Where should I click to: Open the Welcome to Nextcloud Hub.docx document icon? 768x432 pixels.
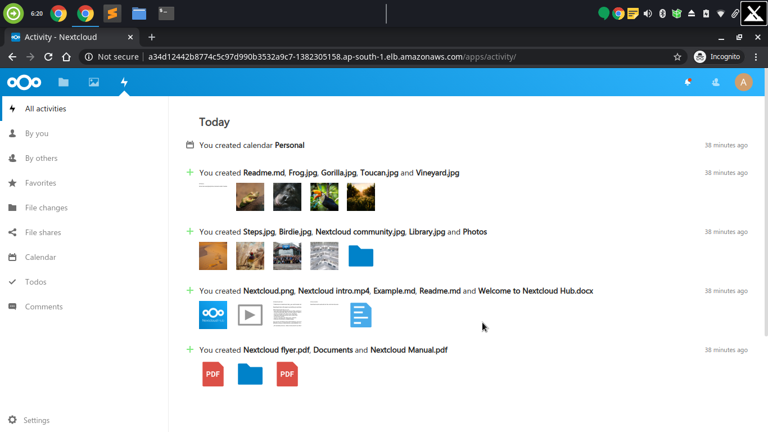click(x=361, y=315)
